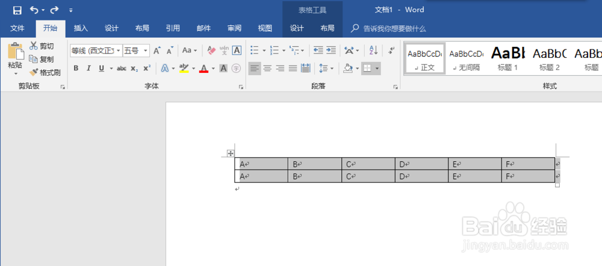Click the distributed alignment icon

tap(306, 69)
